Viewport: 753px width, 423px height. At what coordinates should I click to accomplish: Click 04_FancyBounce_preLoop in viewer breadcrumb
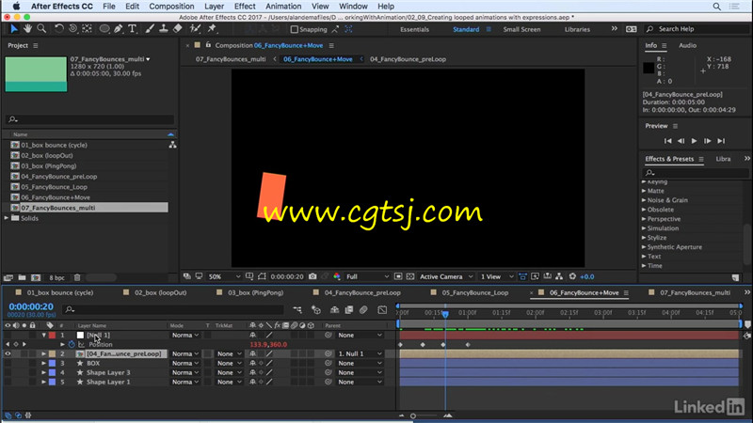(408, 59)
